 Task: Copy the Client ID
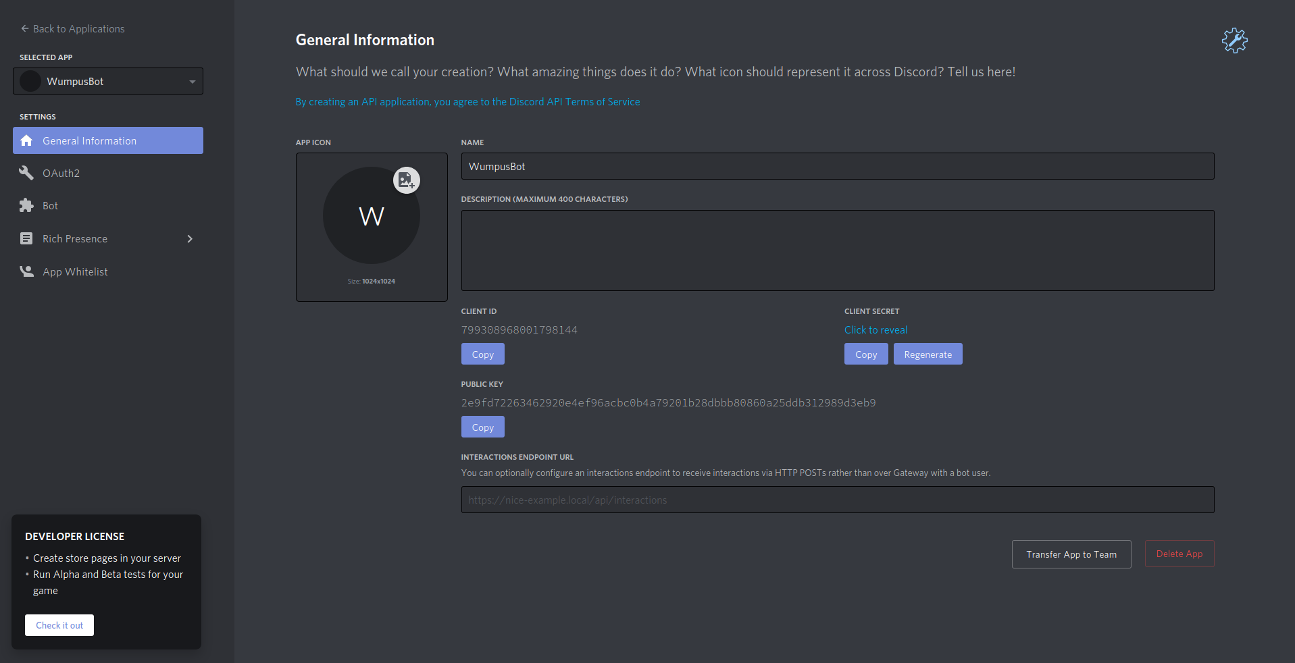click(x=482, y=353)
